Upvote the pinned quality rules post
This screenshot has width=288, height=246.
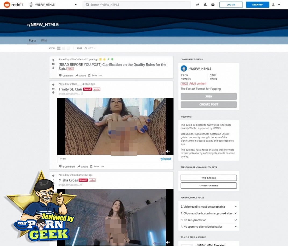click(x=53, y=60)
